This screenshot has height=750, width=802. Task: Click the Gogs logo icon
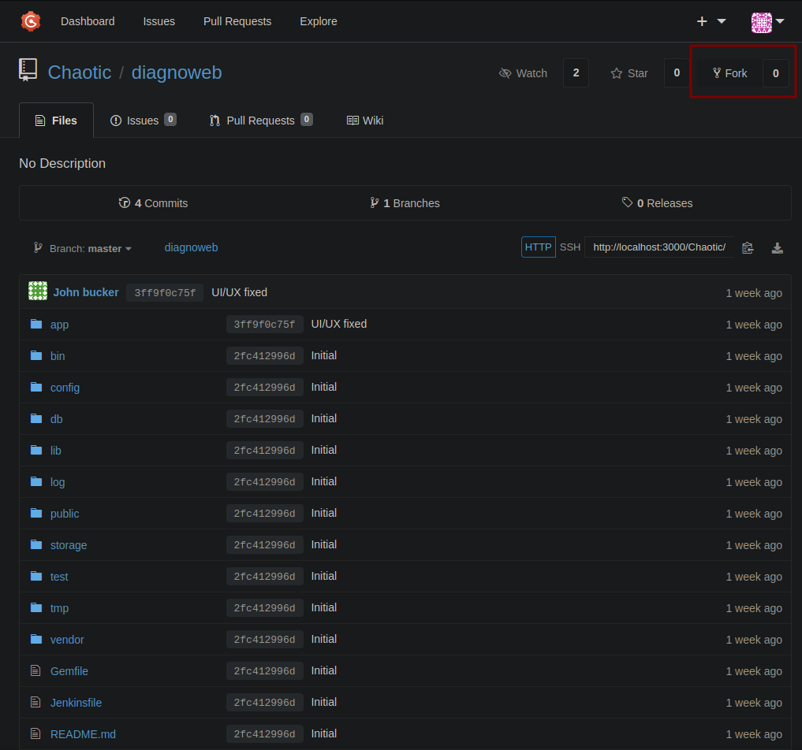coord(31,21)
